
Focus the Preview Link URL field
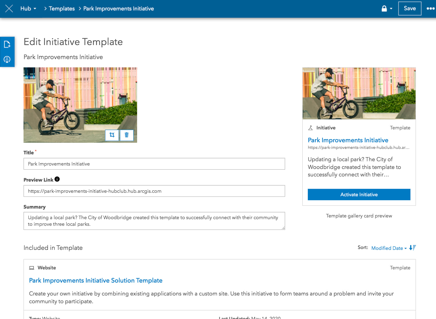[154, 191]
